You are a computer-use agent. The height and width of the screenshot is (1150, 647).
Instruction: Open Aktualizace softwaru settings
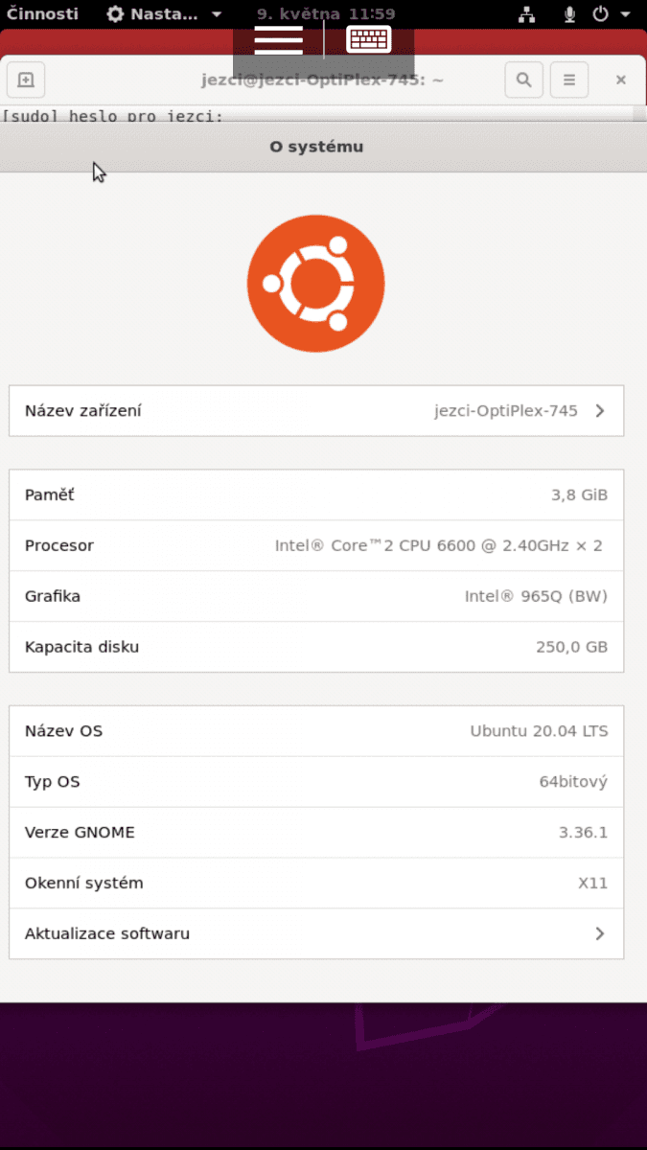pos(316,933)
